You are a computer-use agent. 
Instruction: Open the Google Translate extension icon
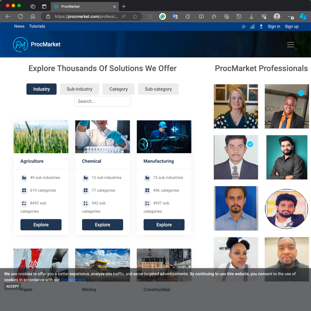pyautogui.click(x=175, y=16)
